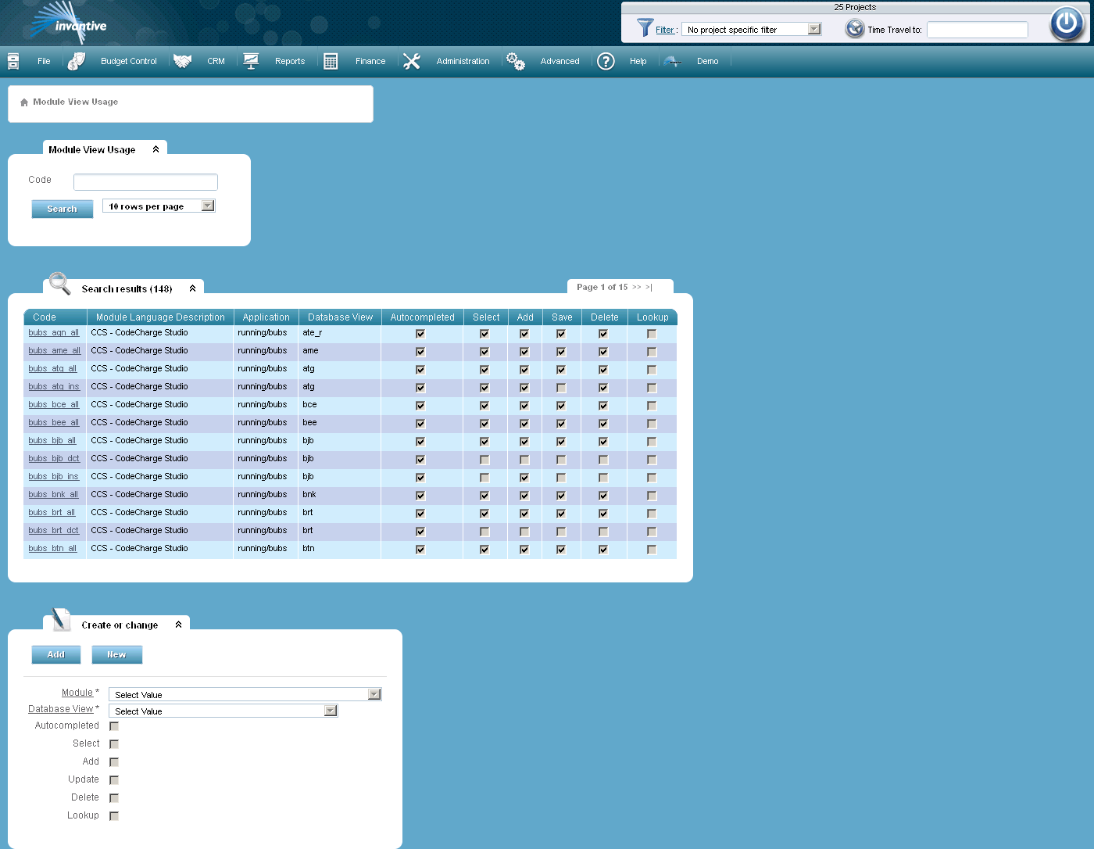Viewport: 1094px width, 849px height.
Task: Collapse the Search results panel
Action: point(192,287)
